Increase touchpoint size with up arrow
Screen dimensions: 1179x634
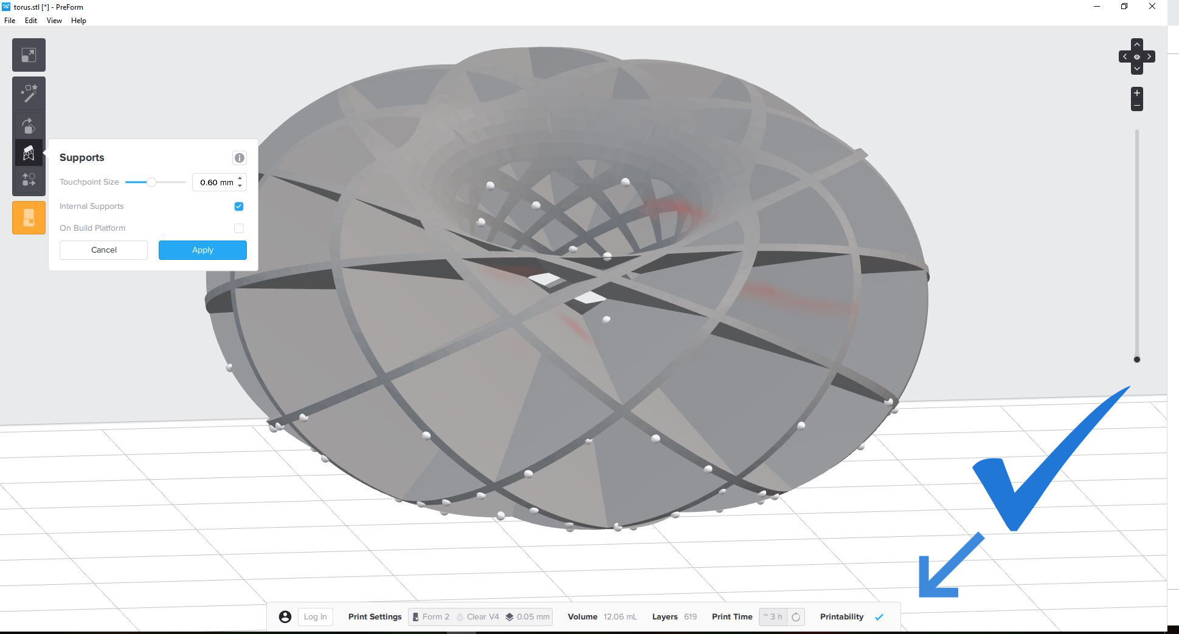(x=240, y=179)
